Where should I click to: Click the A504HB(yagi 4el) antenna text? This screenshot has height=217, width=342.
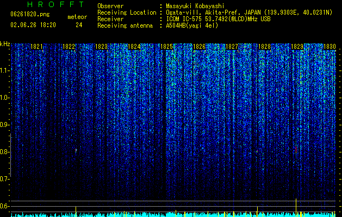pos(192,25)
